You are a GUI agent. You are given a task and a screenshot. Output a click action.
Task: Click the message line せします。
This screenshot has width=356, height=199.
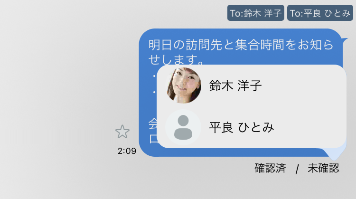[176, 59]
